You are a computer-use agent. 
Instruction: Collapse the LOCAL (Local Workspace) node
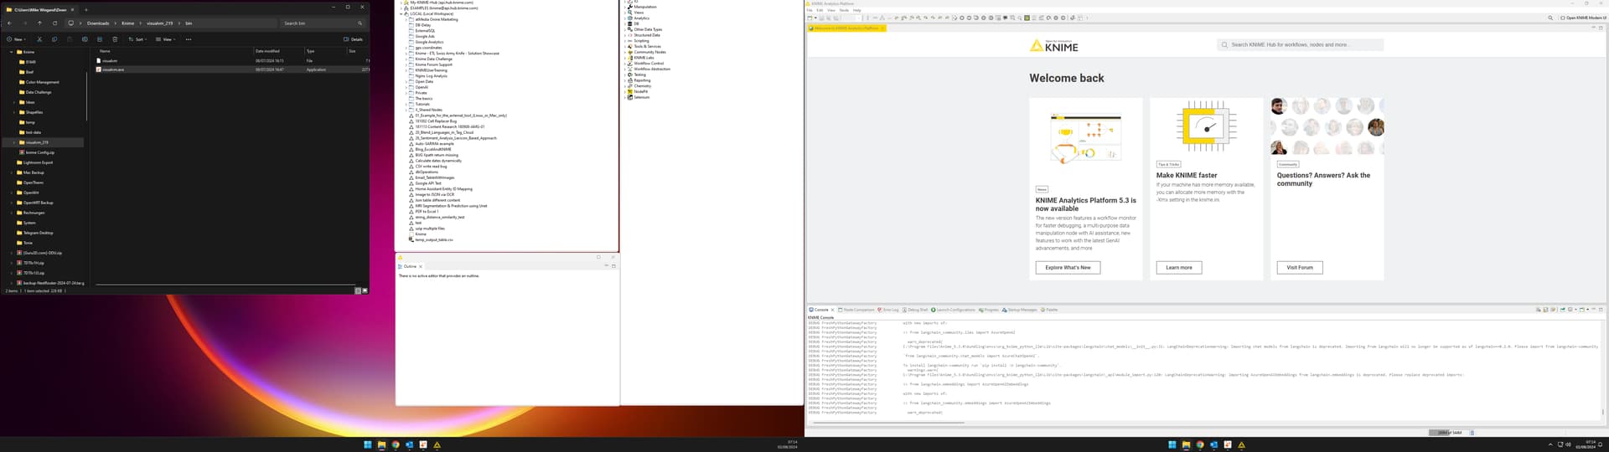tap(401, 13)
